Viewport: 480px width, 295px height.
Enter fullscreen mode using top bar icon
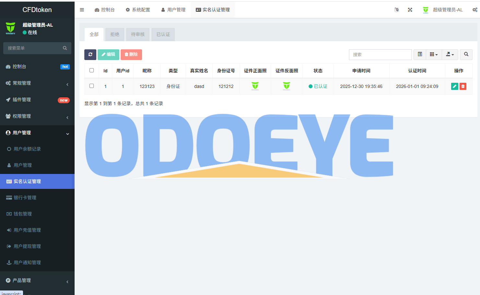410,10
